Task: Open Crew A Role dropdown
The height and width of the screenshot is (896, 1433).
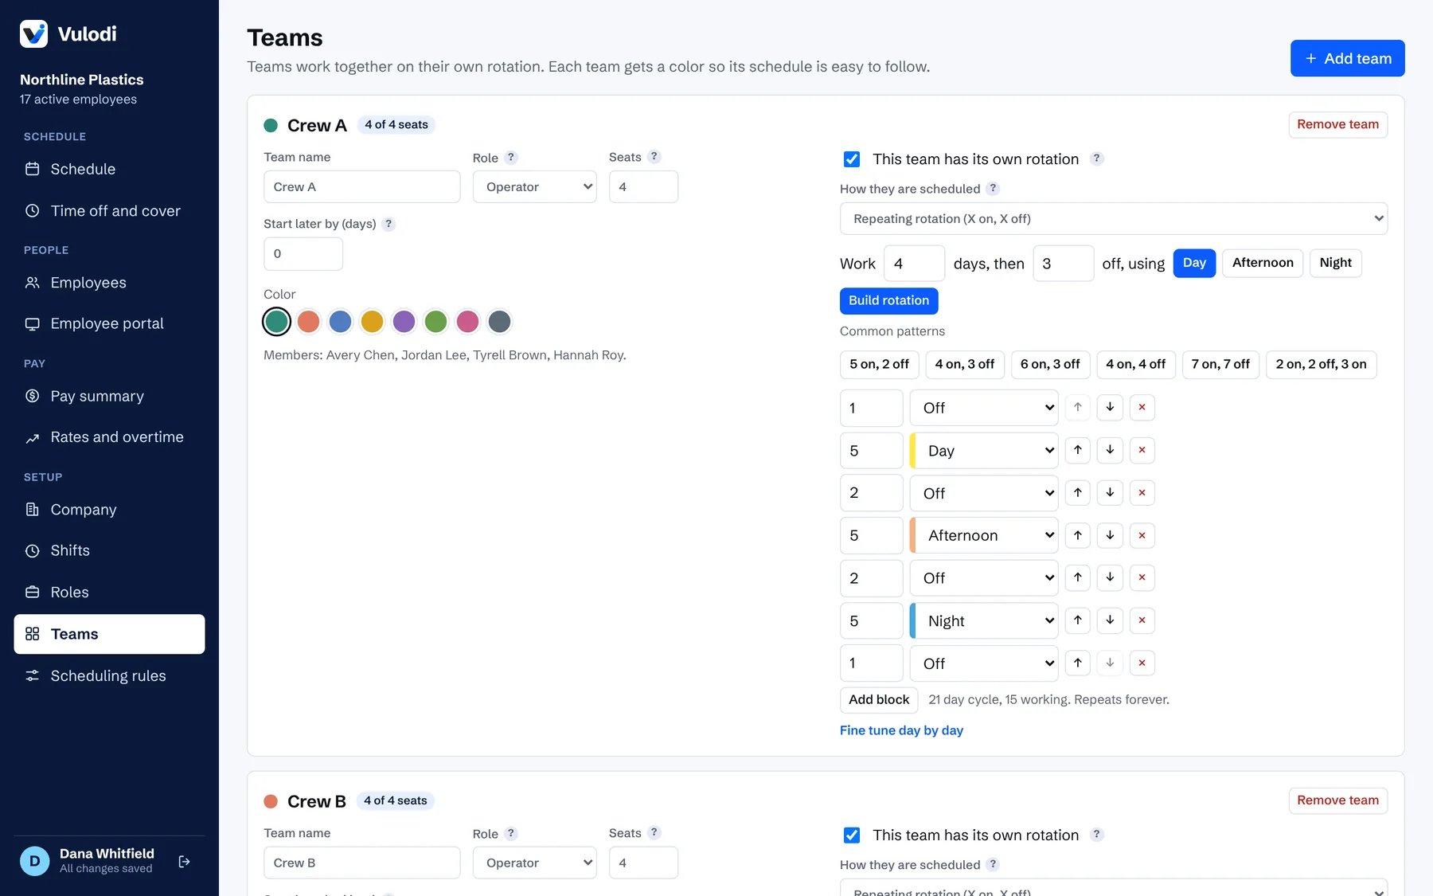Action: pyautogui.click(x=534, y=186)
